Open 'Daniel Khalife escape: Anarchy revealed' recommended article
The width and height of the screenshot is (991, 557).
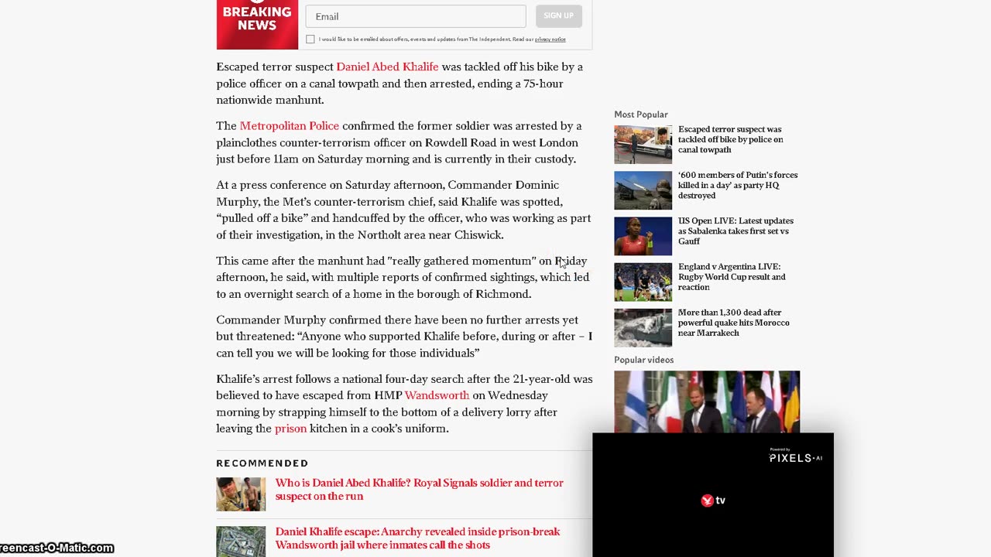(x=417, y=538)
